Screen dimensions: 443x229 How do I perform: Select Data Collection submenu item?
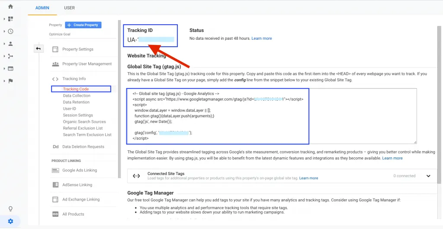(x=77, y=95)
